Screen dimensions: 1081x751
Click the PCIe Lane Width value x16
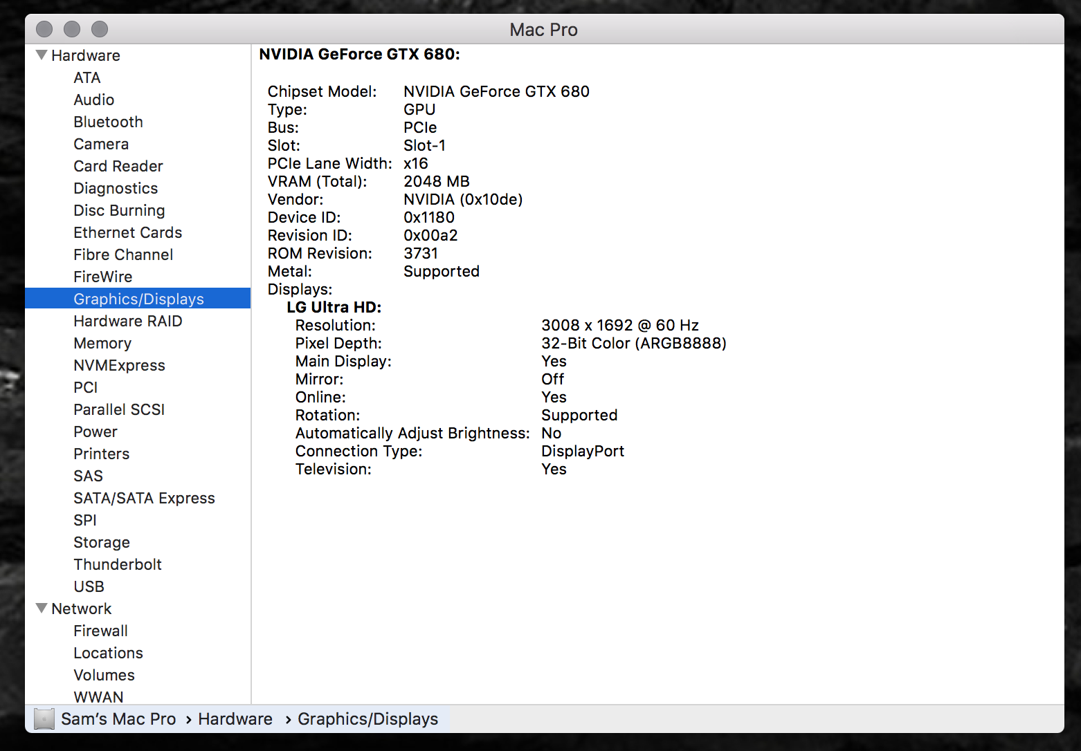416,163
